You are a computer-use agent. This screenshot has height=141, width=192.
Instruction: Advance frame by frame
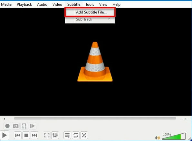[32, 126]
